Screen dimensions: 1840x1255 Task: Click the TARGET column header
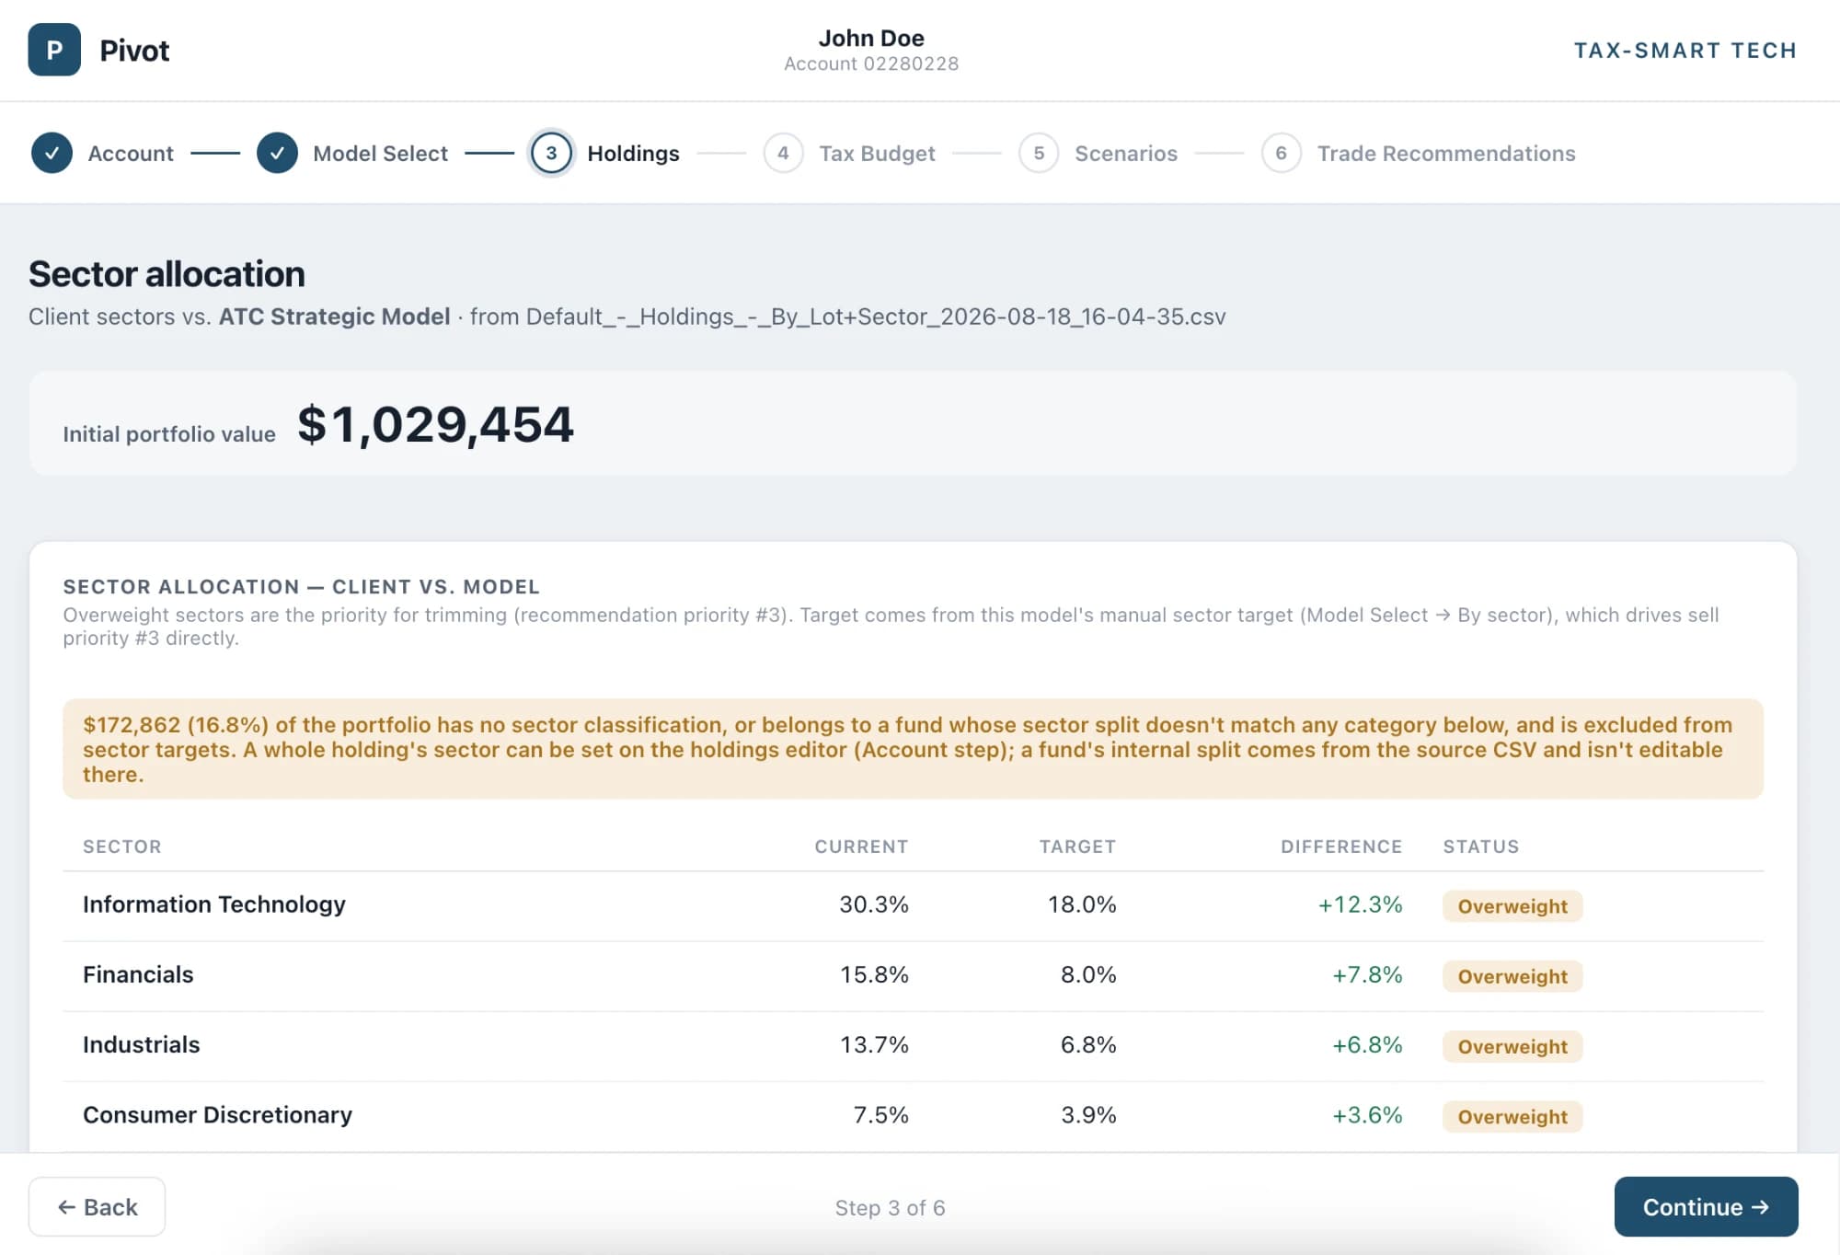1077,846
